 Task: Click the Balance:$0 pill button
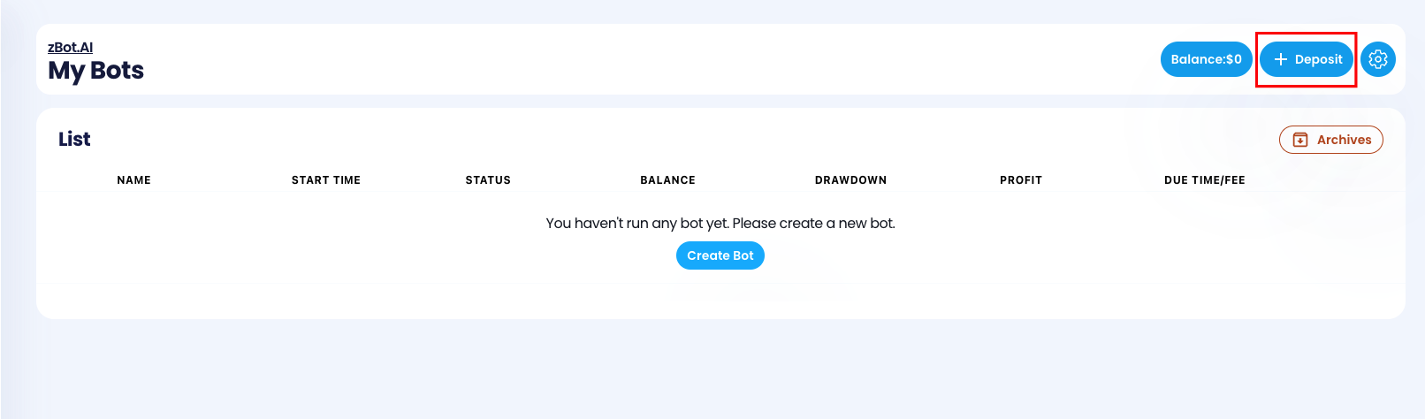click(1206, 59)
